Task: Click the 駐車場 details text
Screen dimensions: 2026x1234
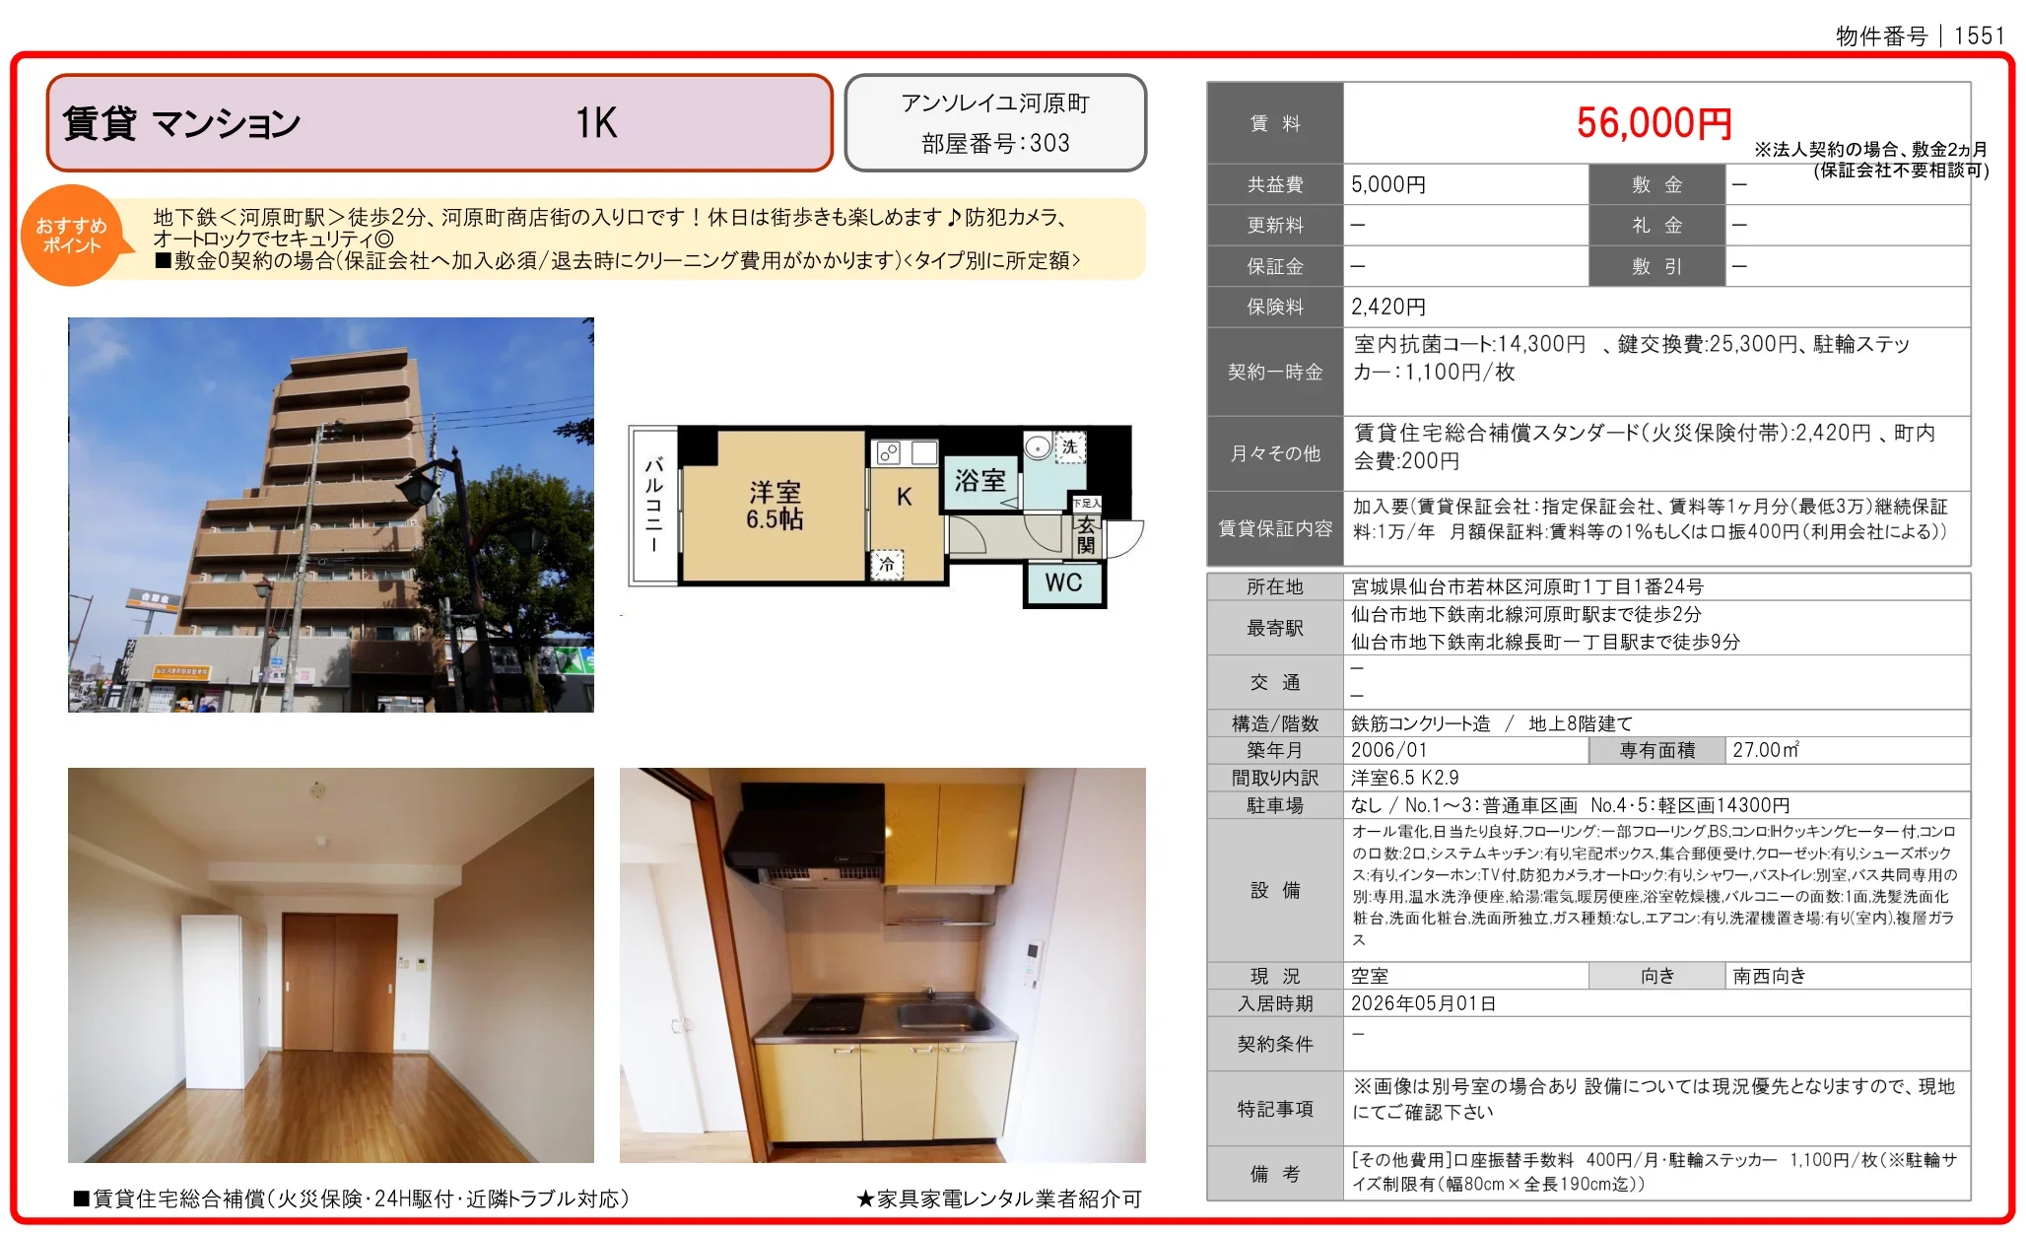Action: (1570, 805)
